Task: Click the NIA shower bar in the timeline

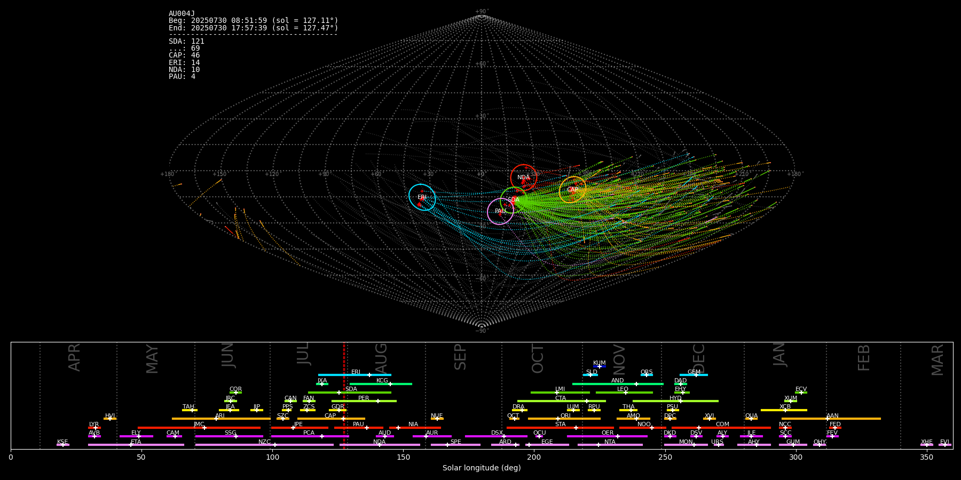Action: click(415, 428)
